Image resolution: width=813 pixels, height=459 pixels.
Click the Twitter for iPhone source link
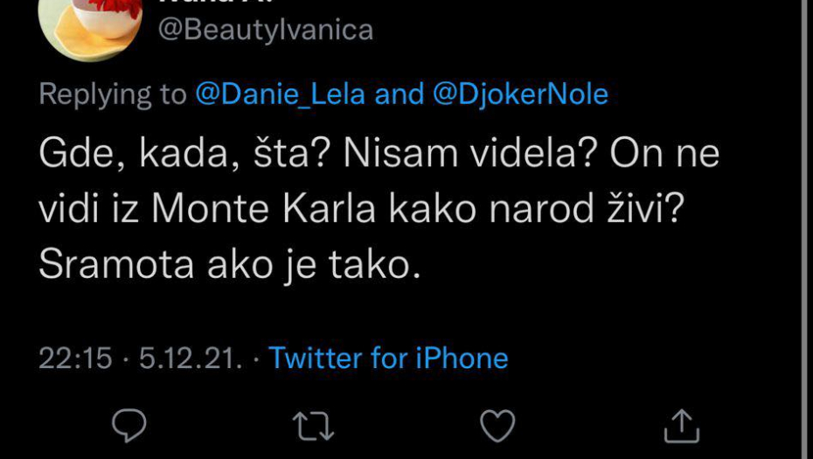[x=388, y=358]
